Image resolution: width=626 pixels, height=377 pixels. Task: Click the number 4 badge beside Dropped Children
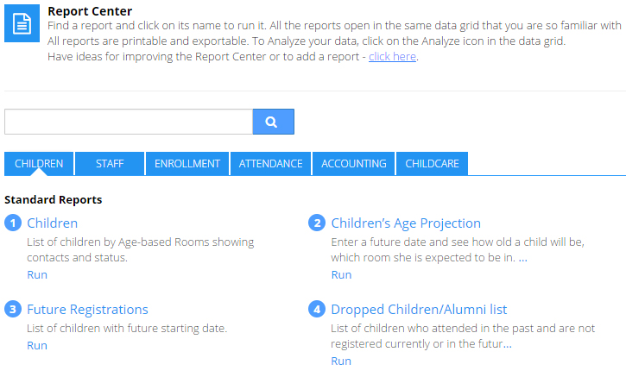pyautogui.click(x=317, y=310)
